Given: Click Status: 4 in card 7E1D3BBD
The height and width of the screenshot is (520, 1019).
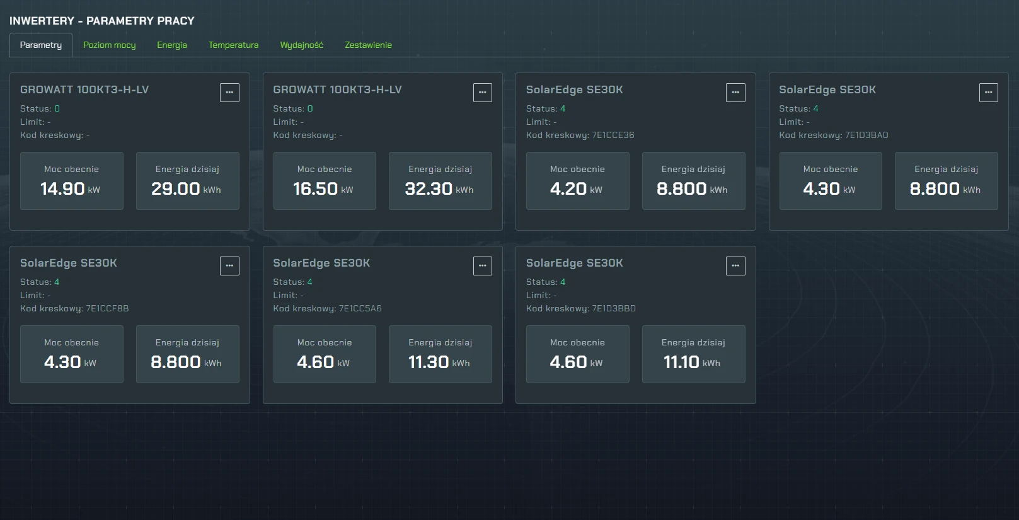Looking at the screenshot, I should click(546, 282).
